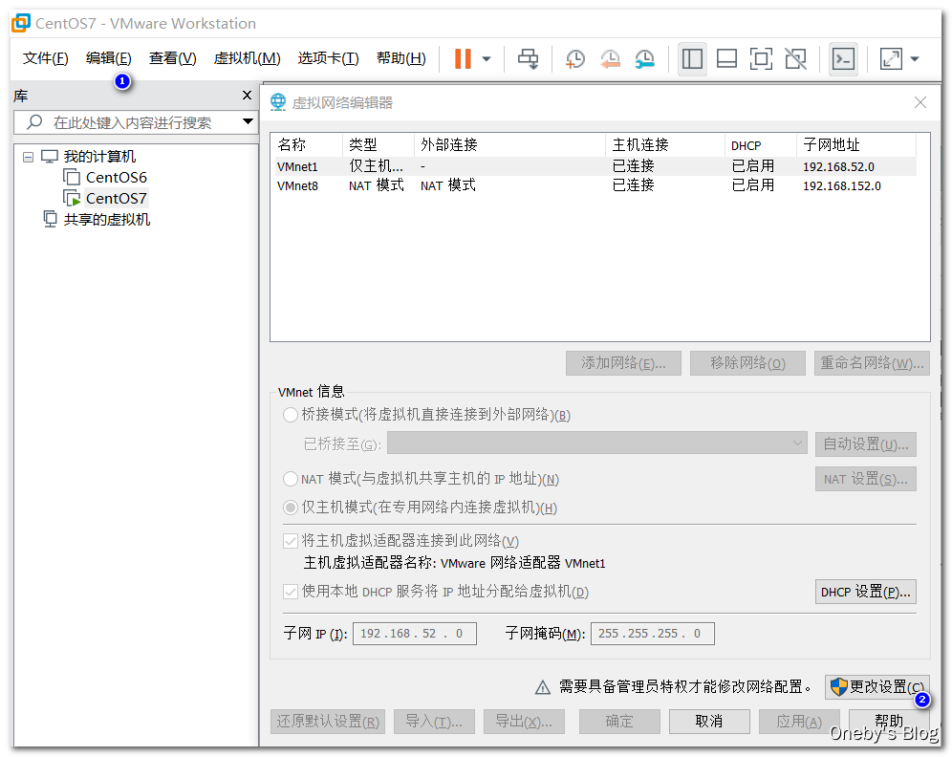The image size is (952, 757).
Task: Open the 帮助(H) menu
Action: point(401,58)
